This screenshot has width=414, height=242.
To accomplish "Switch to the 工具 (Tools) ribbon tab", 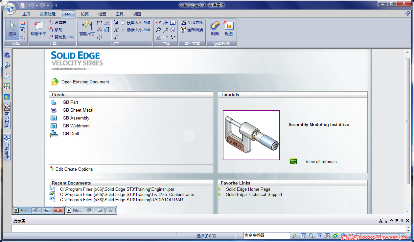I will pyautogui.click(x=120, y=14).
